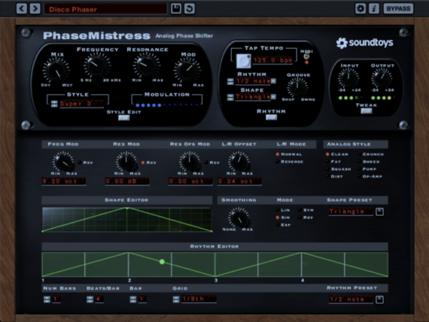Click the 0.00 dB Res Mod value

pos(127,181)
